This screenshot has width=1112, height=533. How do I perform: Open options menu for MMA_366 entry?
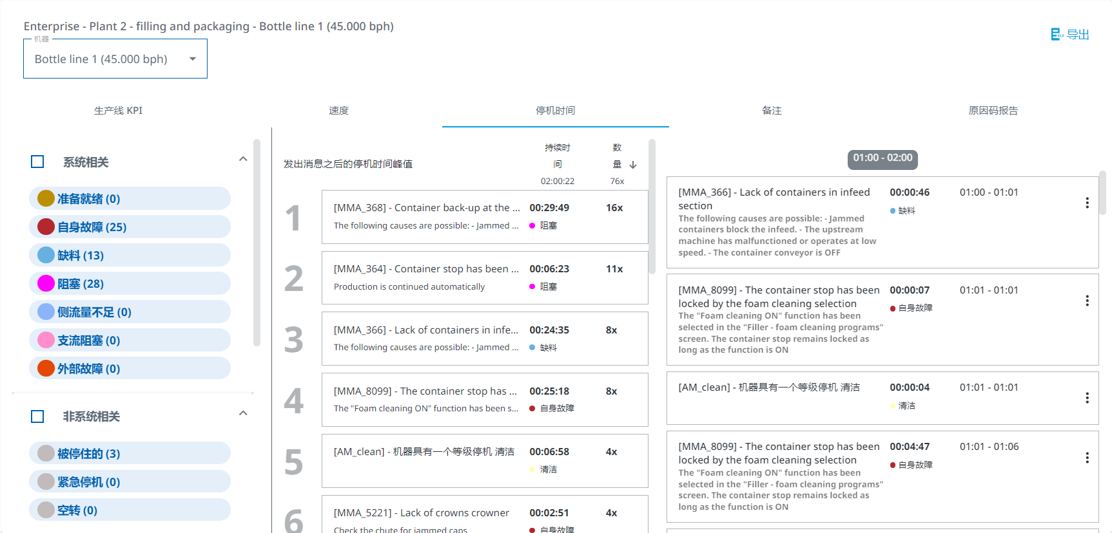[x=1087, y=203]
